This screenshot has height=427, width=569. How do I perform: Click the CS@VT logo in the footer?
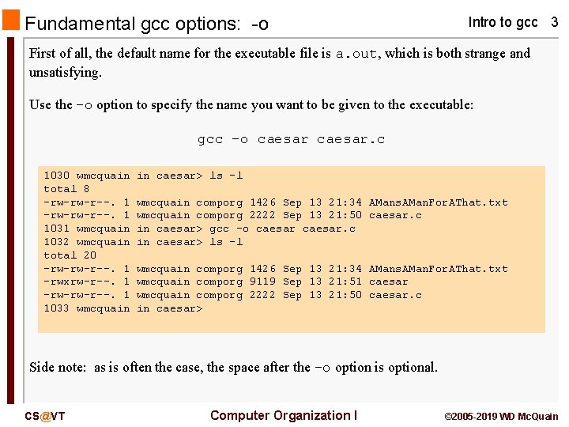click(x=45, y=416)
